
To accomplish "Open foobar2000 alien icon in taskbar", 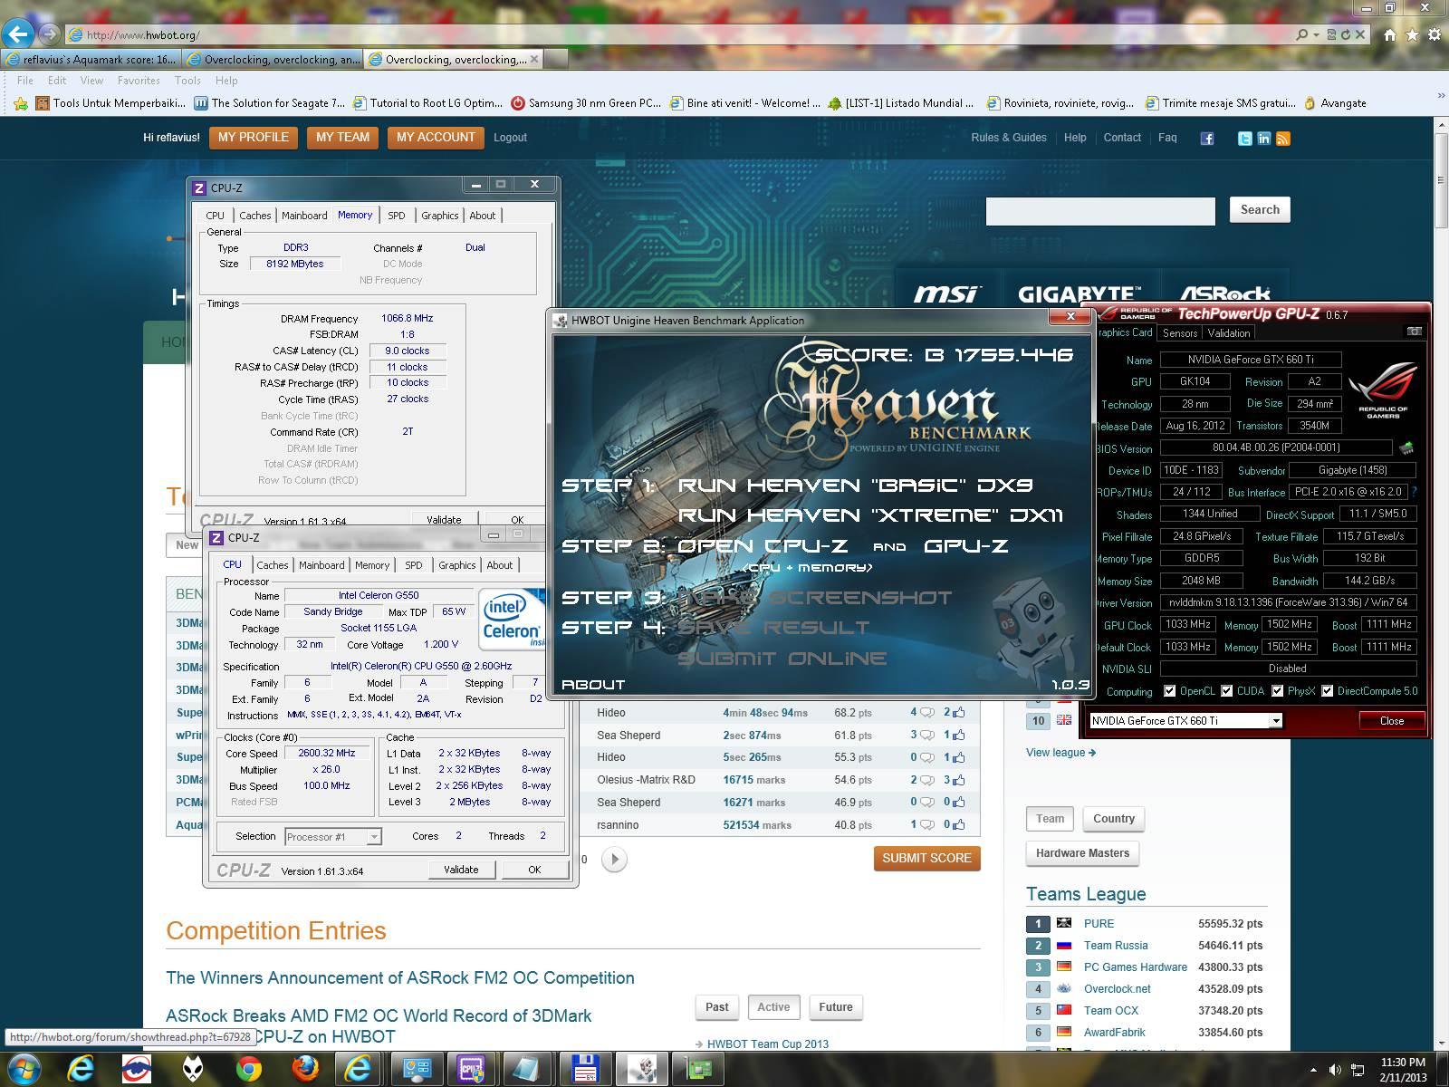I will click(193, 1070).
